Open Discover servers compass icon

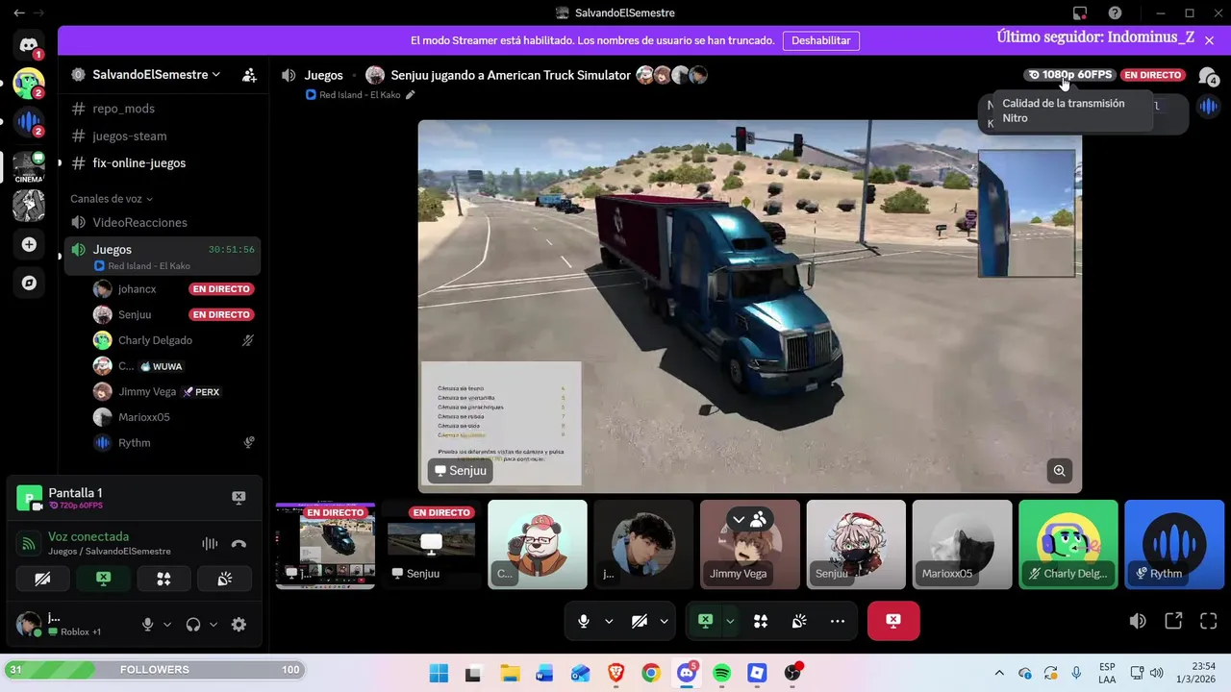pyautogui.click(x=29, y=283)
